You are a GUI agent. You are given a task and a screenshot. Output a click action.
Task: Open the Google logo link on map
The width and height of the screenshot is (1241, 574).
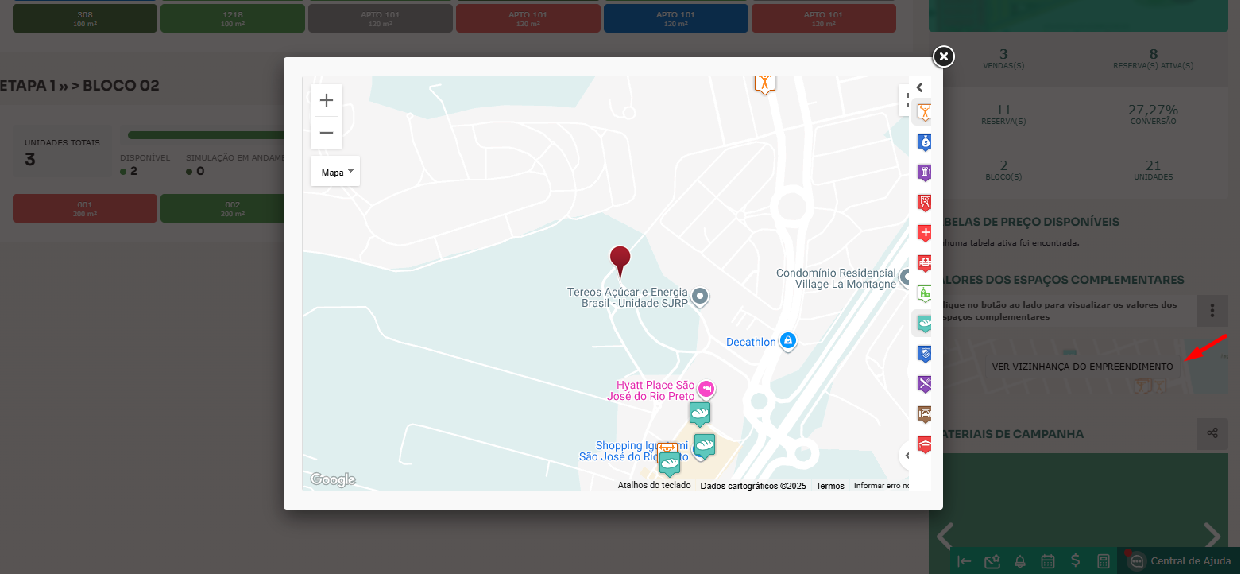tap(332, 479)
